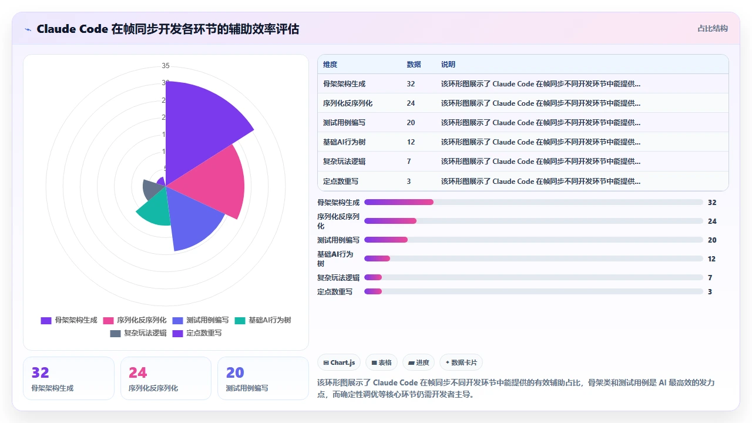
Task: Click the Chart.js tag
Action: [x=339, y=362]
